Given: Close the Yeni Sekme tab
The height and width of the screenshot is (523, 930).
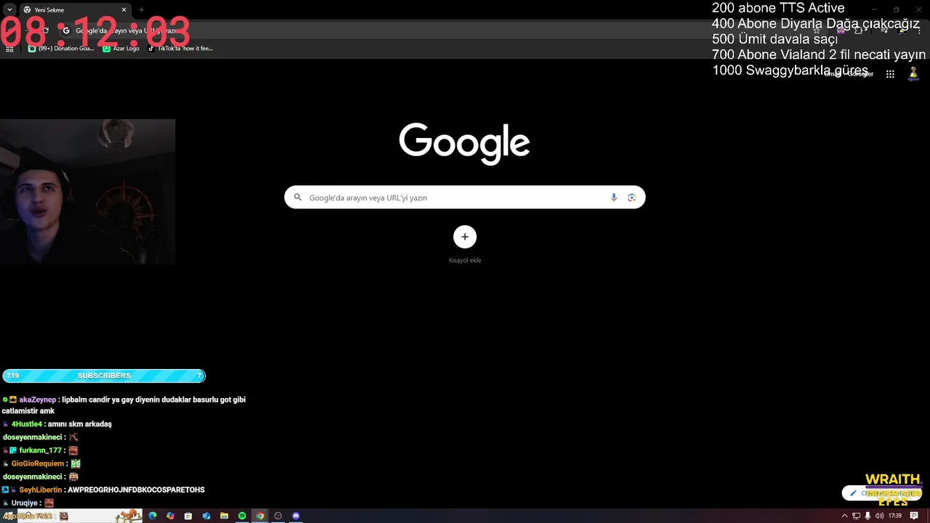Looking at the screenshot, I should [124, 10].
